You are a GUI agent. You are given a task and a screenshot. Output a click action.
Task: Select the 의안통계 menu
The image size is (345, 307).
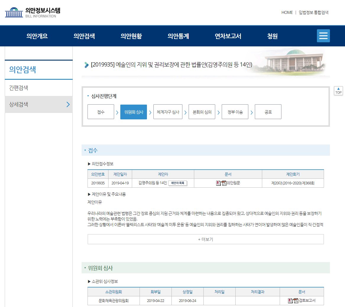pyautogui.click(x=179, y=36)
